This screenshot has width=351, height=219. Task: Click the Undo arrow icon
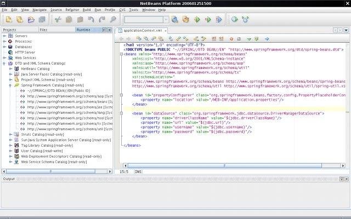coord(90,20)
